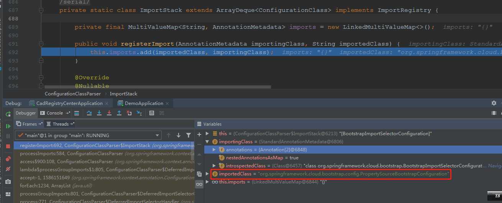Close the DemoApplication debug tab
502x203 pixels.
click(x=167, y=103)
